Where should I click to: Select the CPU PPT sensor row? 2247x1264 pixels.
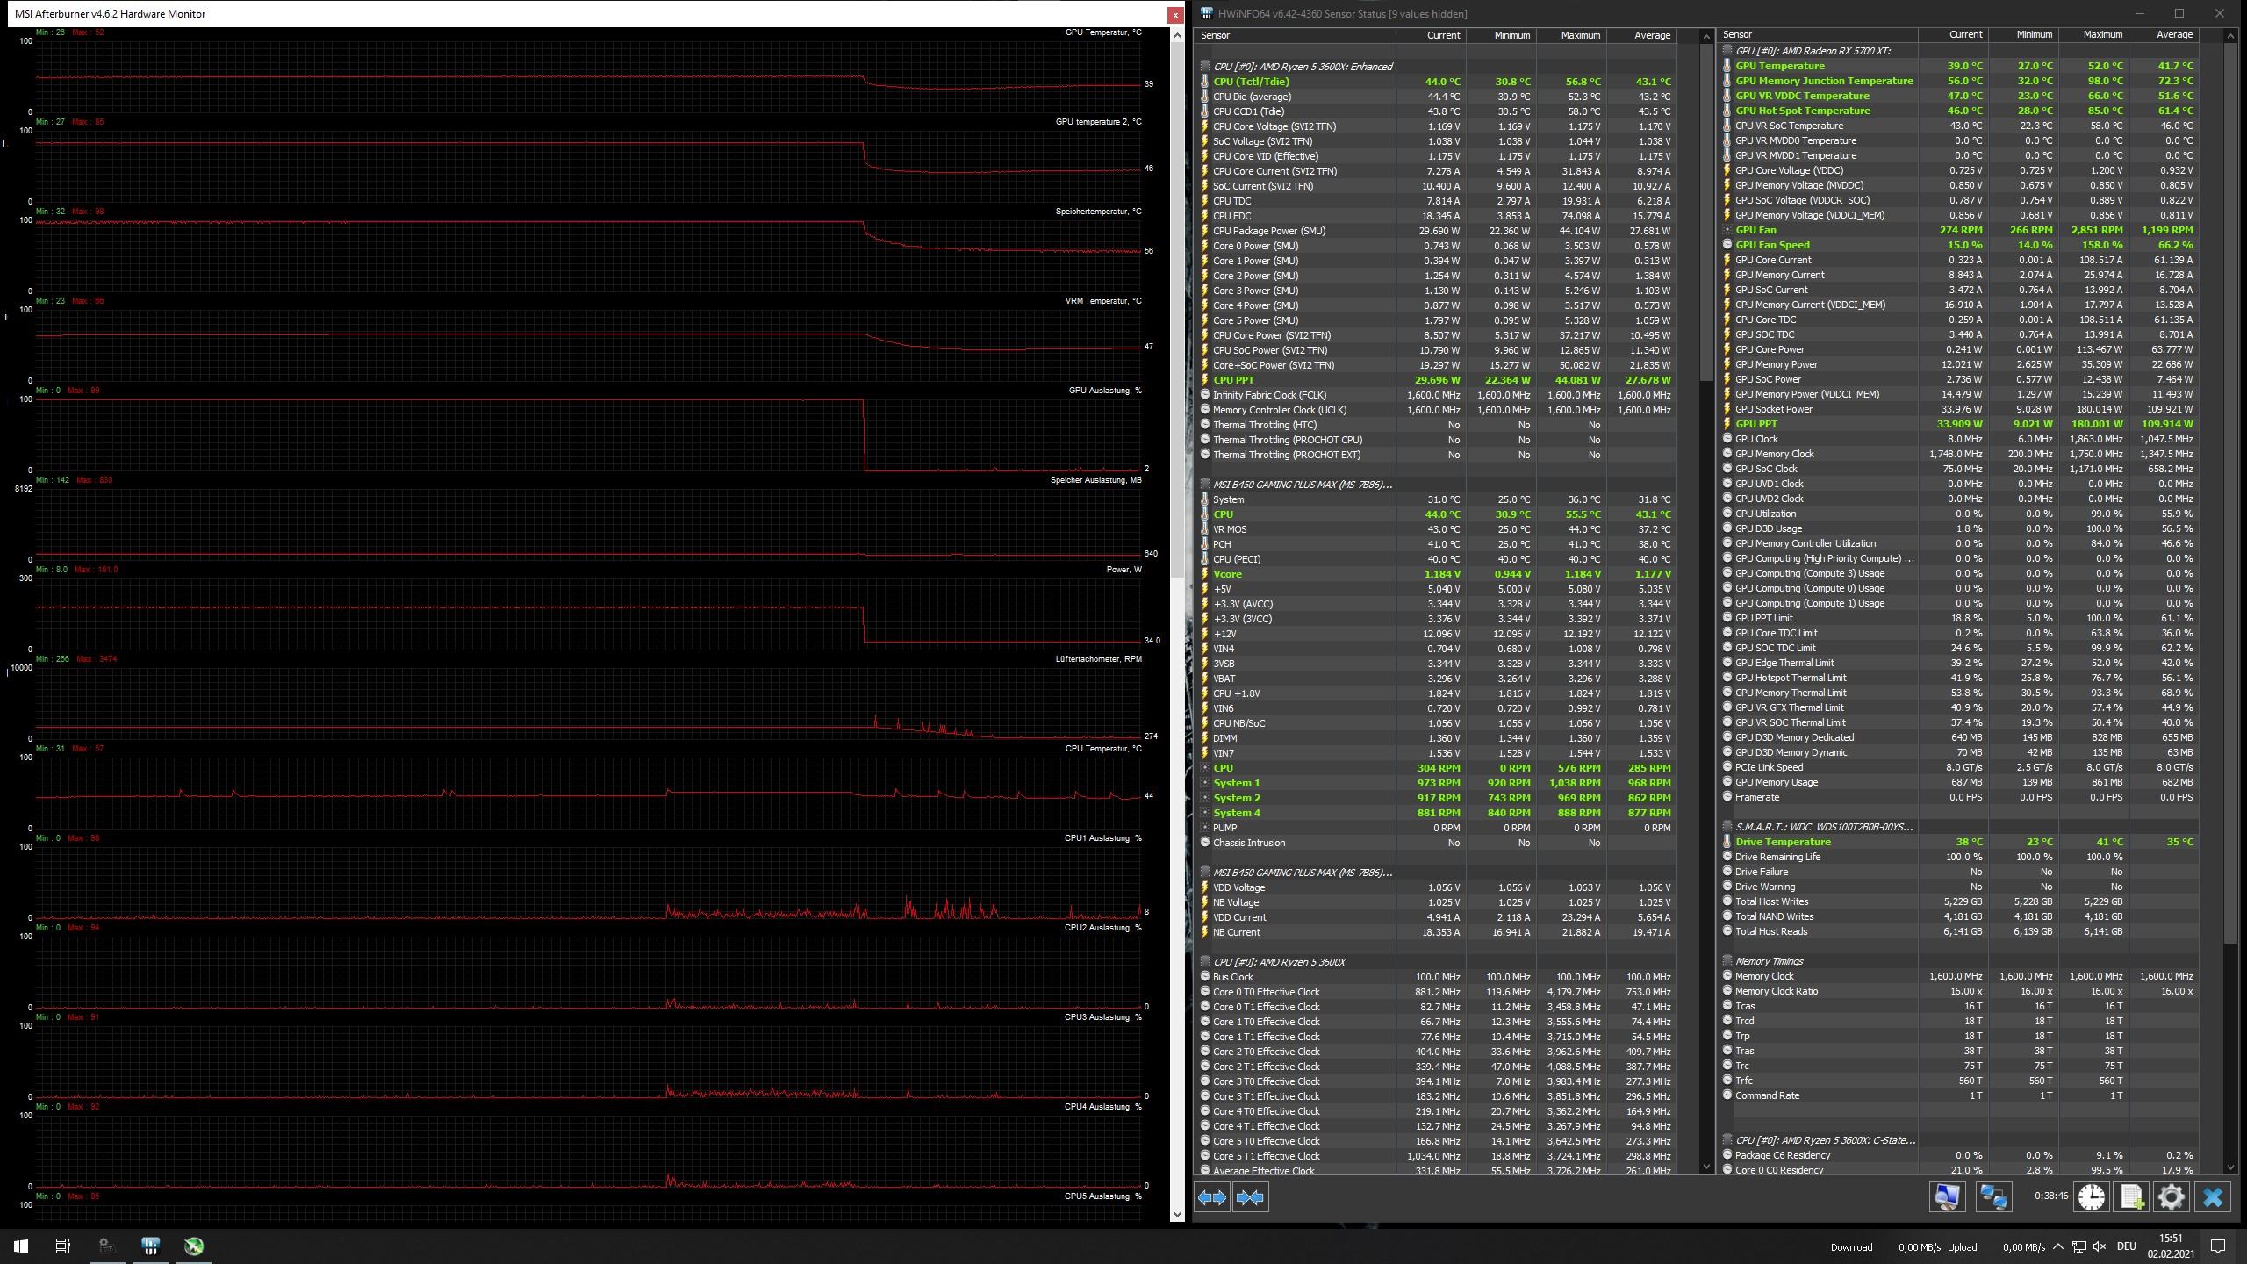point(1233,380)
